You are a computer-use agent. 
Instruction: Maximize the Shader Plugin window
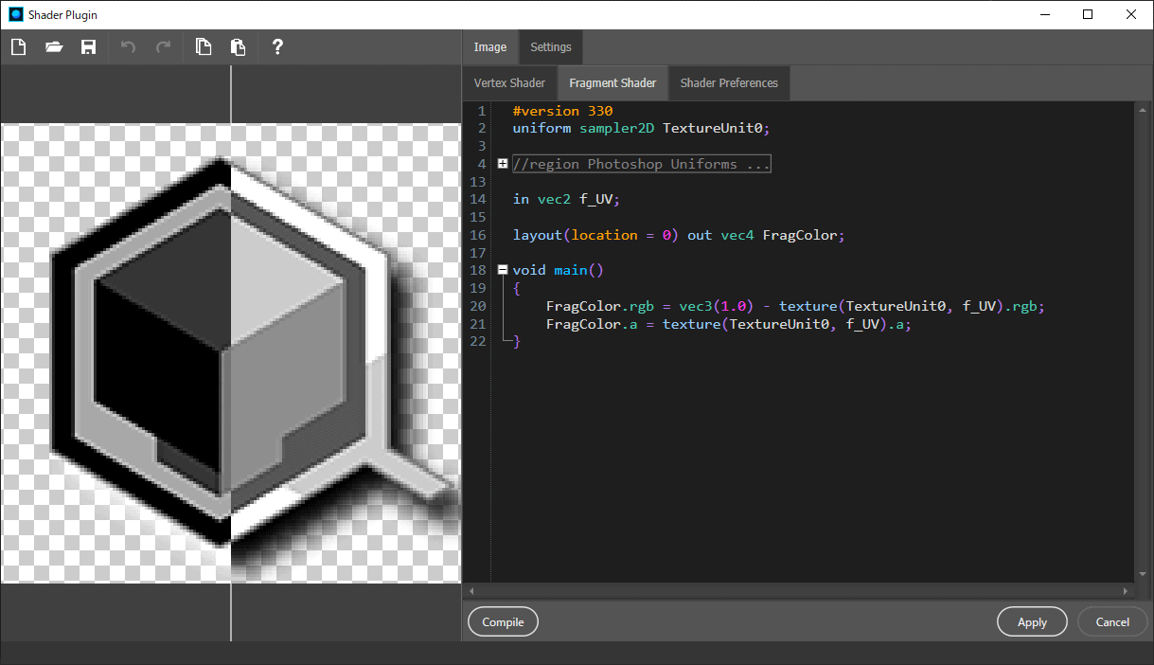1088,14
